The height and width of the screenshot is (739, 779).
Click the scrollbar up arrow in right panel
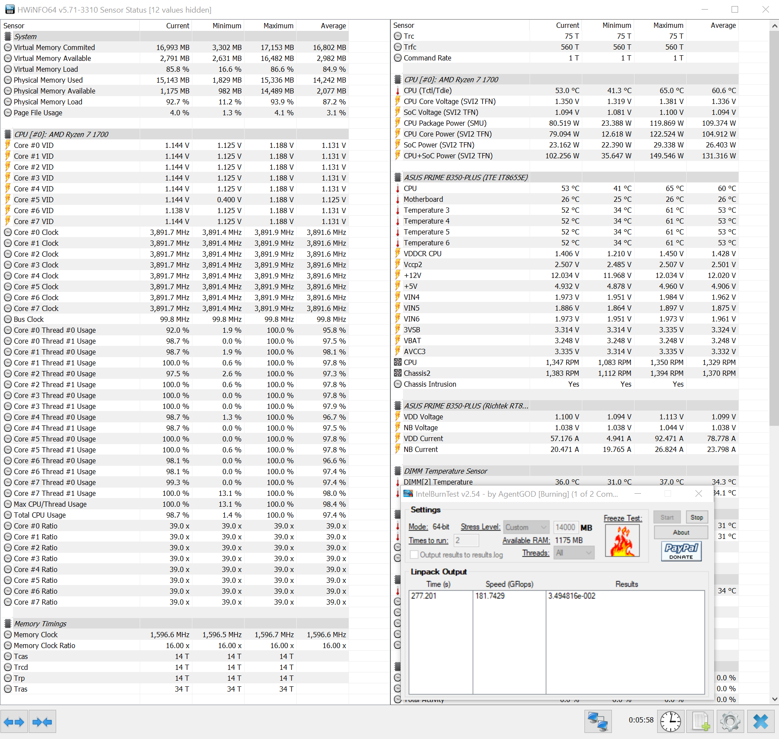click(x=774, y=26)
